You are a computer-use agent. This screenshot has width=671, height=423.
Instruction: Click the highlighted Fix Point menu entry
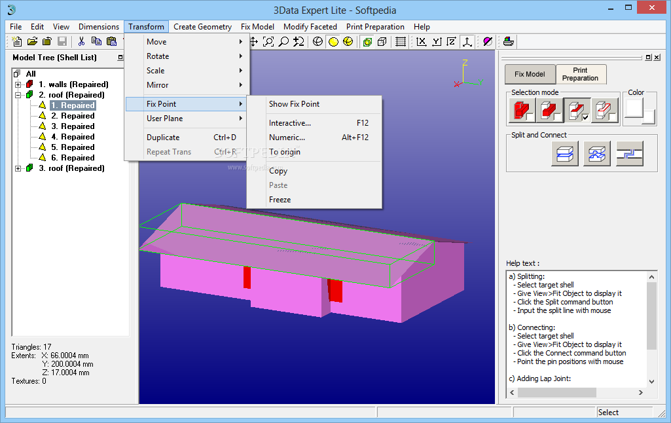tap(187, 104)
